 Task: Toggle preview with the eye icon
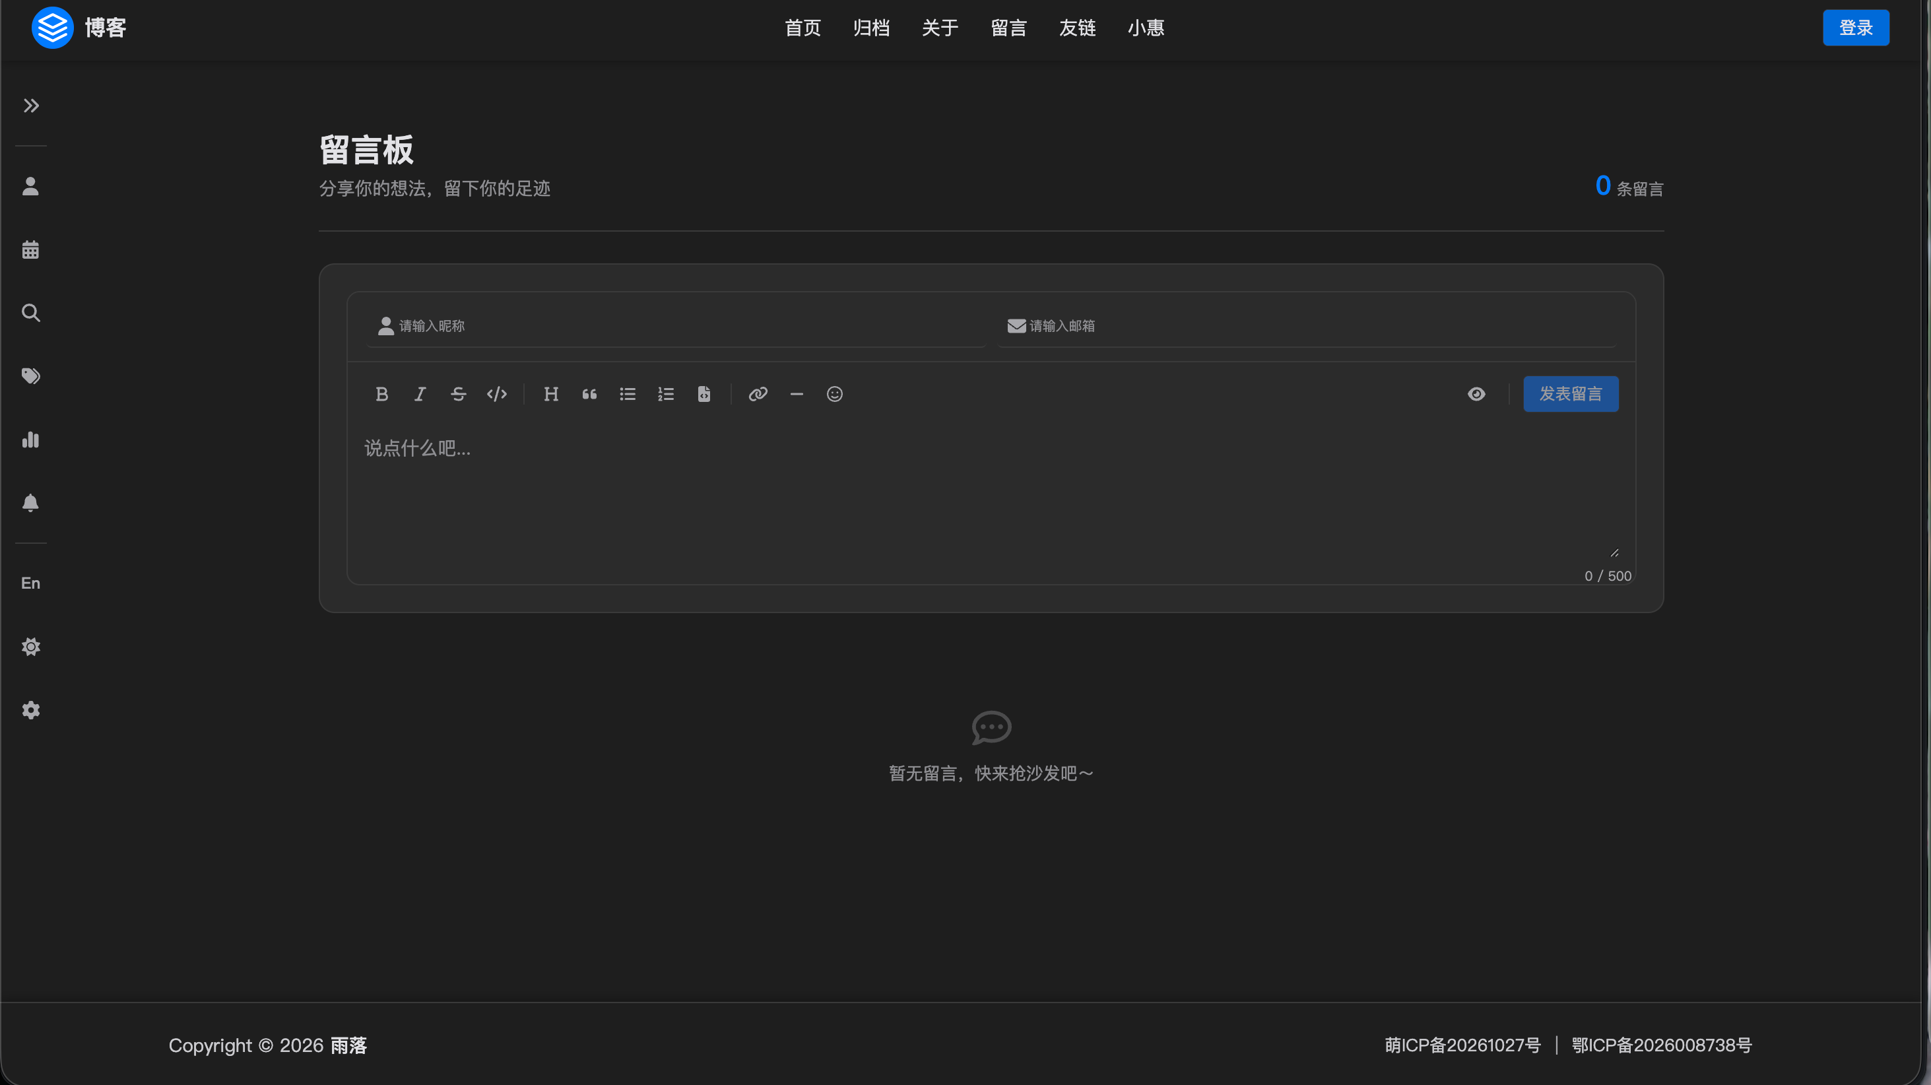[x=1476, y=393]
